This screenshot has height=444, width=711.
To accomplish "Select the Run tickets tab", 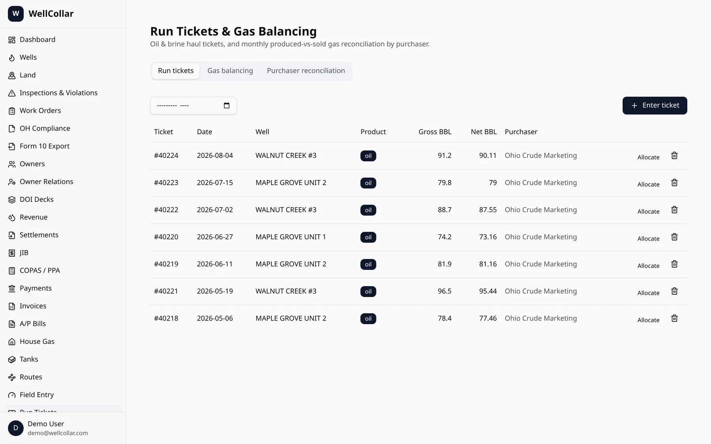I will [x=176, y=71].
